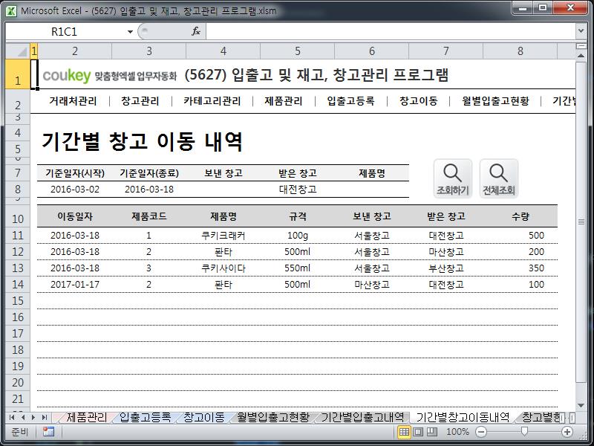This screenshot has height=446, width=594.
Task: Click the 100% zoom level indicator
Action: click(x=457, y=432)
